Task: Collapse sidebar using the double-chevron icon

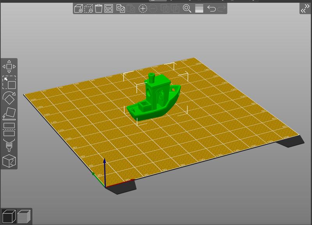Action: tap(305, 8)
